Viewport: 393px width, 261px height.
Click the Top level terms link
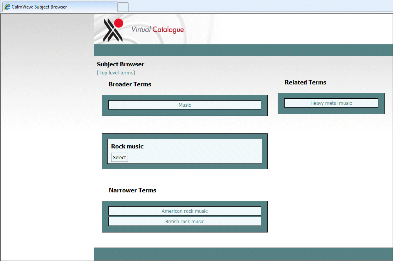pos(116,72)
